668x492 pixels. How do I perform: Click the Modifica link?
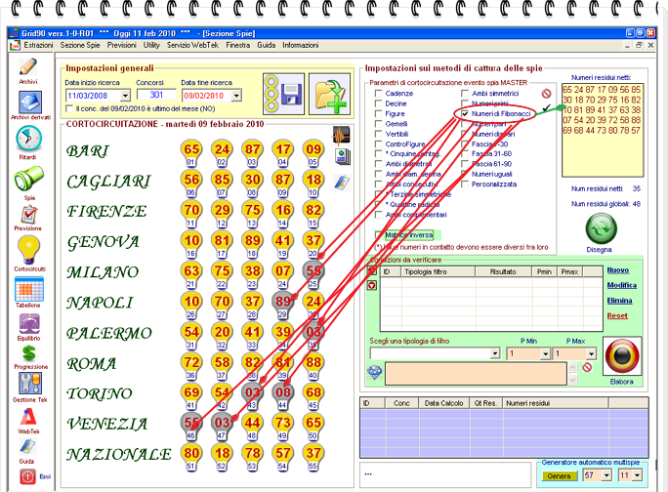[622, 285]
